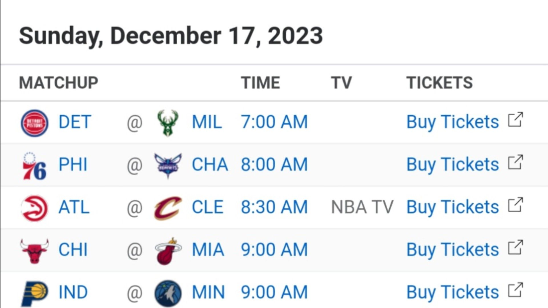This screenshot has width=548, height=308.
Task: Buy Tickets for the PHI at CHA game
Action: click(x=453, y=165)
